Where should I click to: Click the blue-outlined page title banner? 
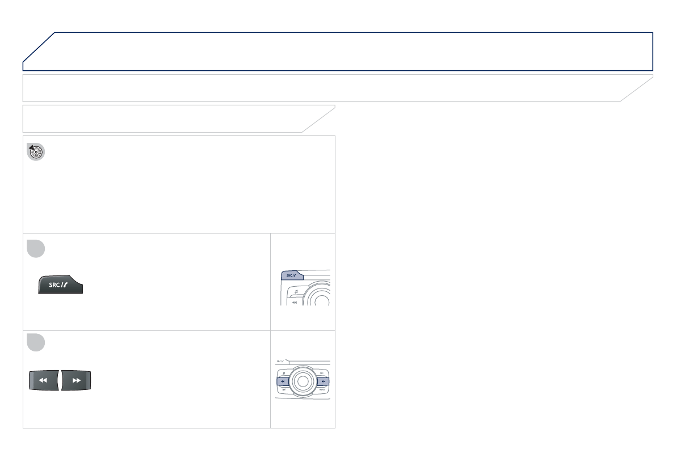(338, 51)
